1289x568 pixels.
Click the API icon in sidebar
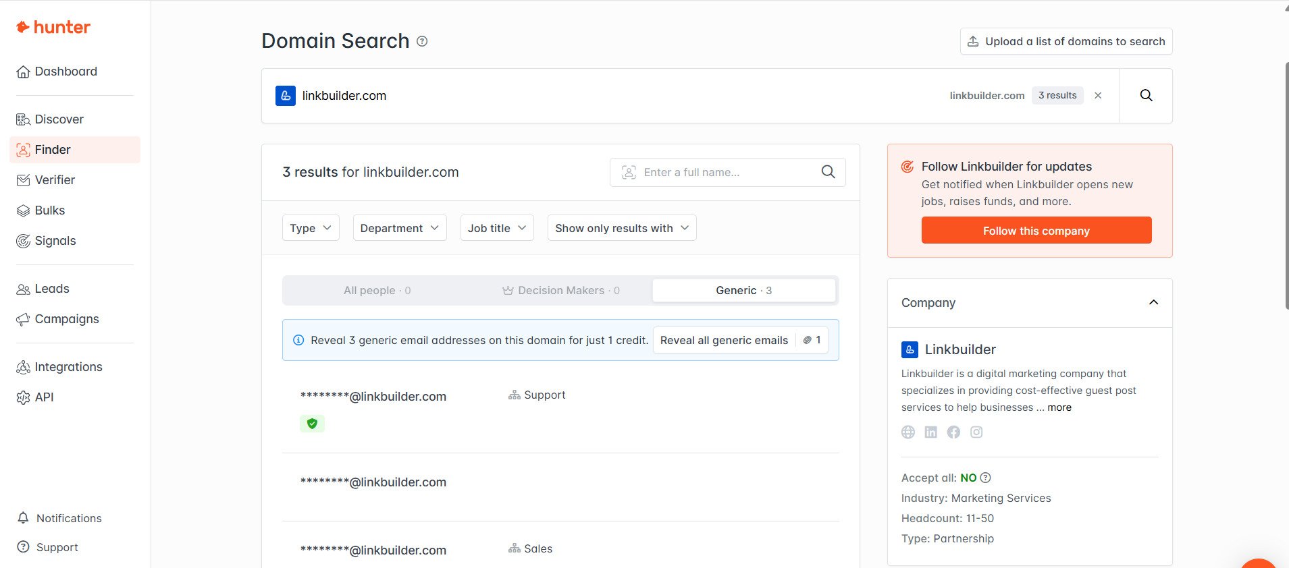tap(23, 397)
